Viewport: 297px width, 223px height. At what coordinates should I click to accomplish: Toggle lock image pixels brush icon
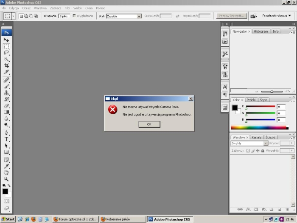click(x=253, y=151)
